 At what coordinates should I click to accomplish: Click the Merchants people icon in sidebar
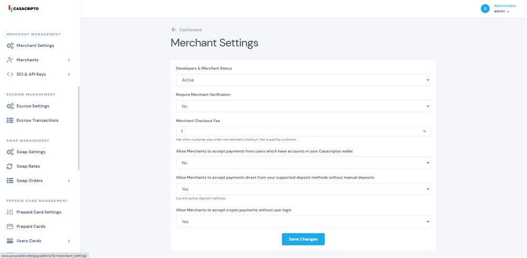[10, 60]
